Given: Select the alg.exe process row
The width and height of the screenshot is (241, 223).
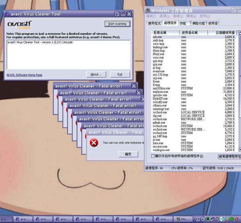Looking at the screenshot, I should [194, 116].
